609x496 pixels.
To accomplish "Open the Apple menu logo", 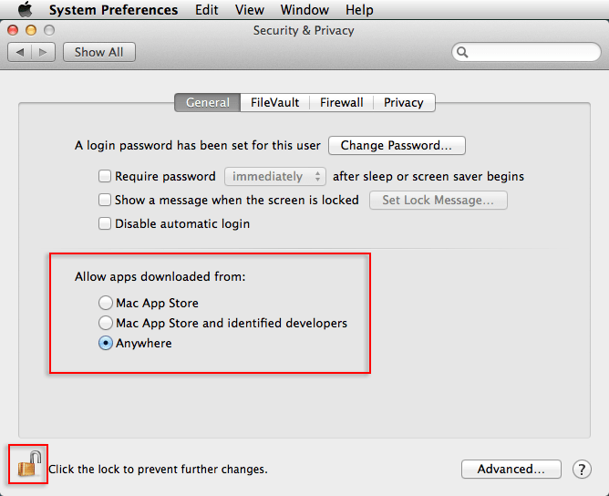I will point(25,10).
